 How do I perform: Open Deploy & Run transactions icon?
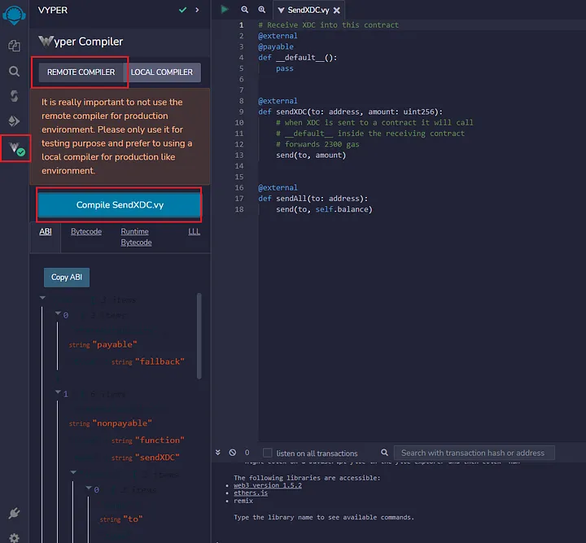click(x=14, y=120)
